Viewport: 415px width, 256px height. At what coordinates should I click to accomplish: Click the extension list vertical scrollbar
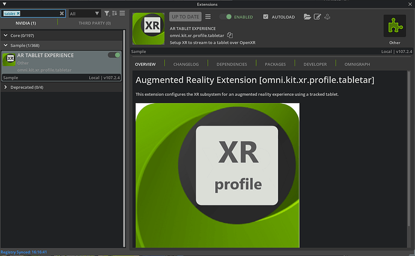[x=124, y=138]
